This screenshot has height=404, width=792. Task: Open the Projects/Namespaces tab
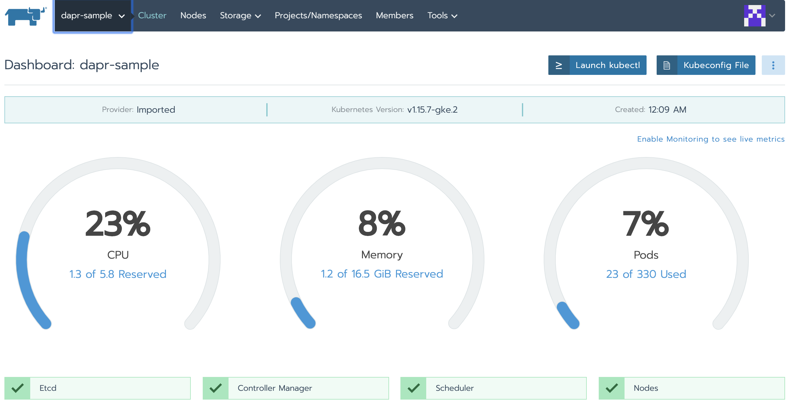tap(318, 16)
